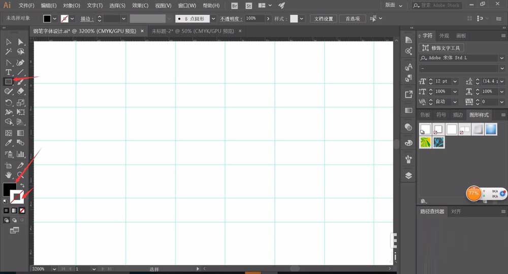Select the Type tool
This screenshot has height=274, width=508.
[x=9, y=72]
